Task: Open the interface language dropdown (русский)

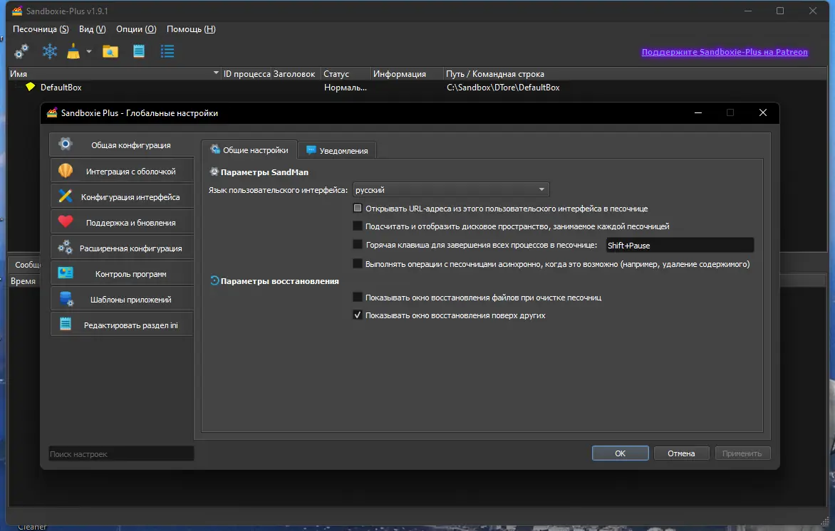Action: 451,189
